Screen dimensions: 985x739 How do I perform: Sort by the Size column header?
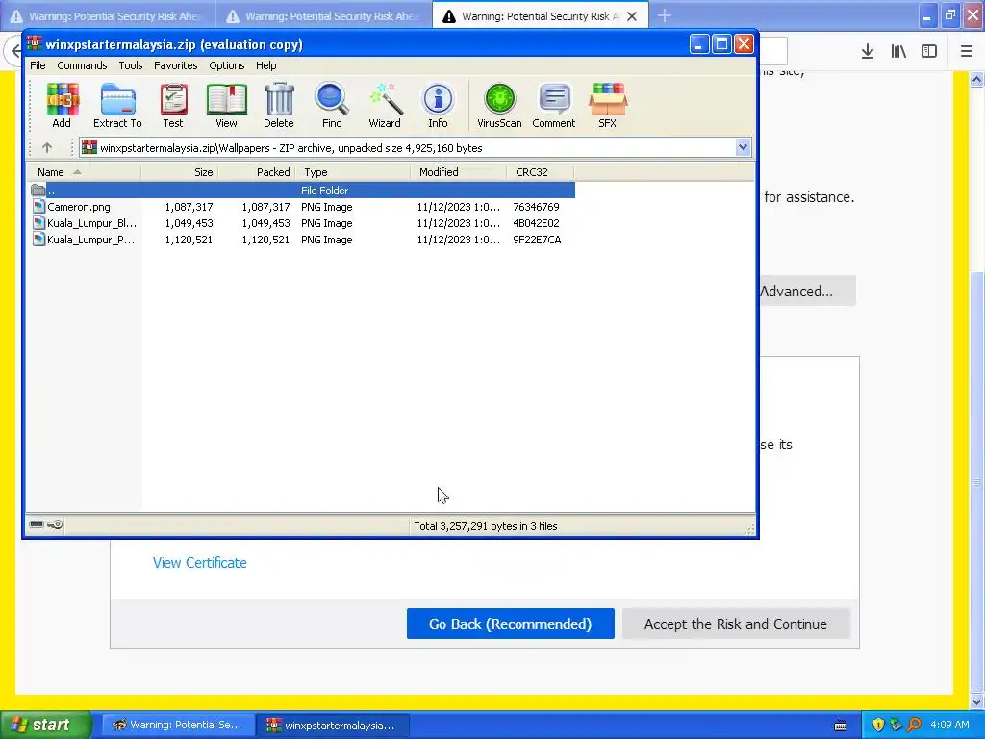tap(180, 172)
